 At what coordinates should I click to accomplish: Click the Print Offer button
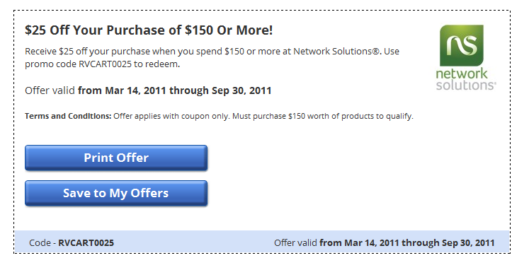point(116,158)
